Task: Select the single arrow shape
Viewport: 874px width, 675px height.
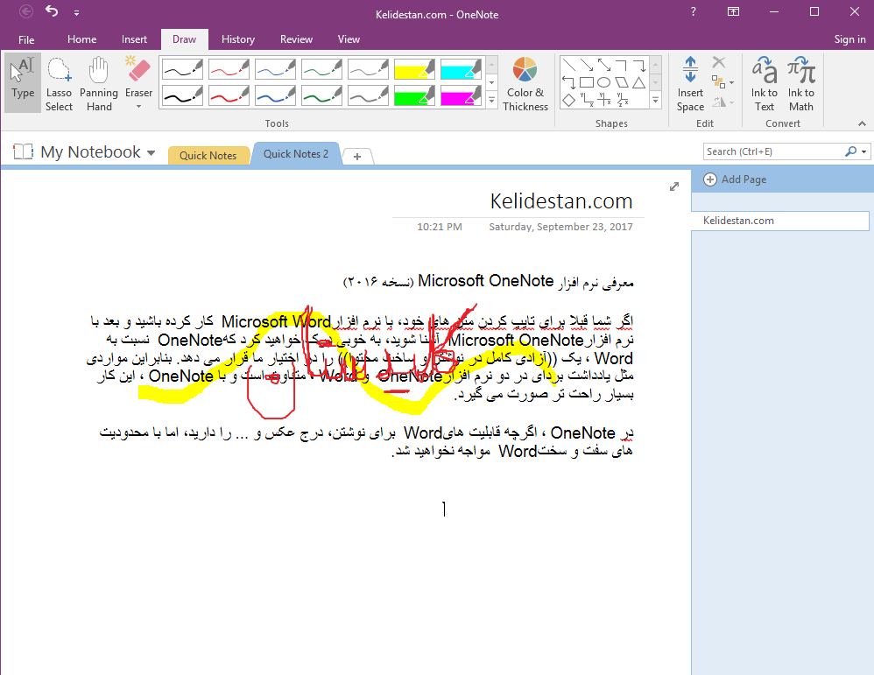Action: pos(587,65)
